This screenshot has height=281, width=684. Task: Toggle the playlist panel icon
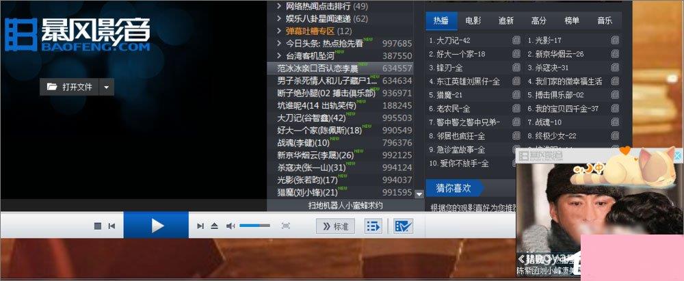click(x=373, y=226)
